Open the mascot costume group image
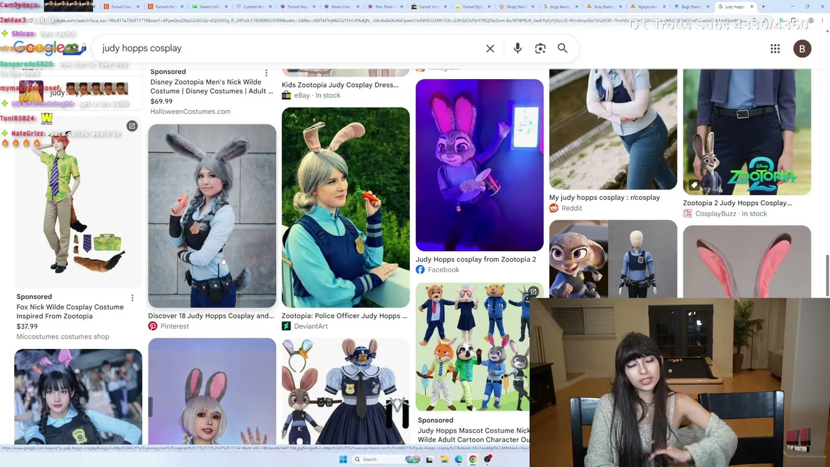 tap(473, 347)
